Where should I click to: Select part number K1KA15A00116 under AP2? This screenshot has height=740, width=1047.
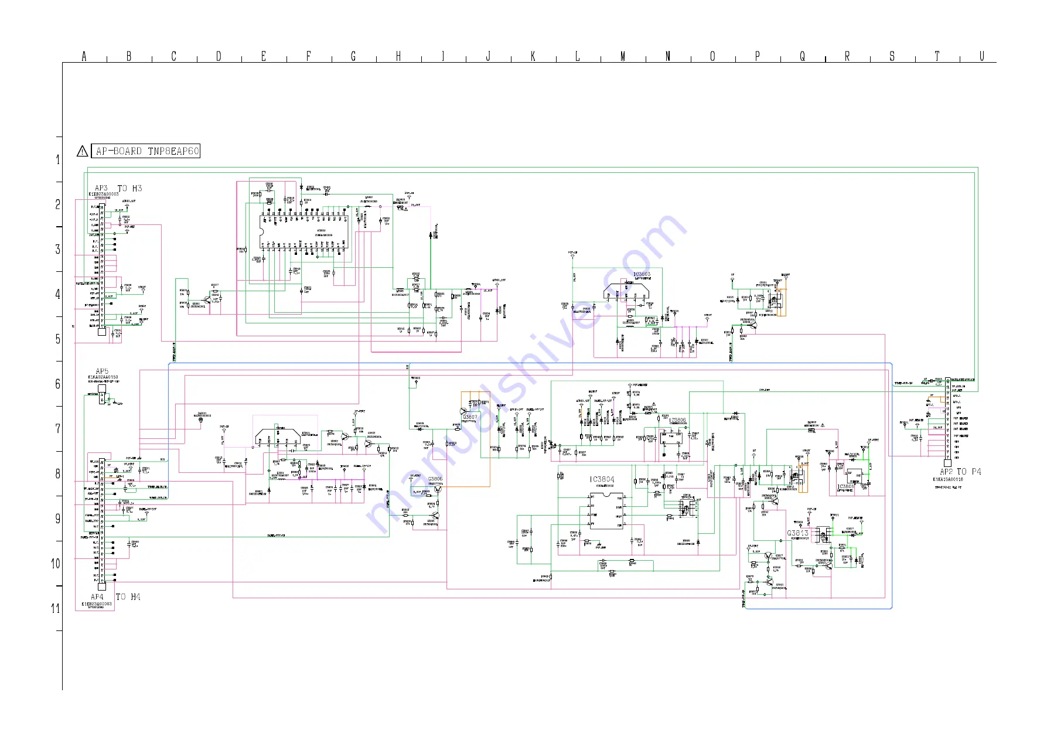coord(948,480)
